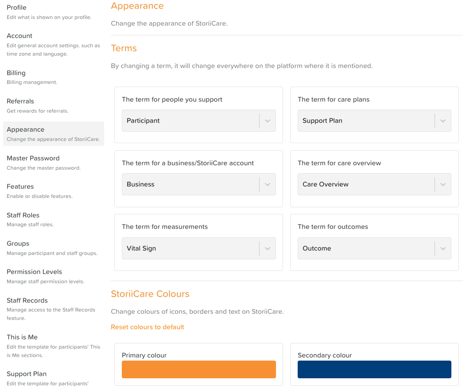Click chevron arrow in Support Plan dropdown

(443, 121)
